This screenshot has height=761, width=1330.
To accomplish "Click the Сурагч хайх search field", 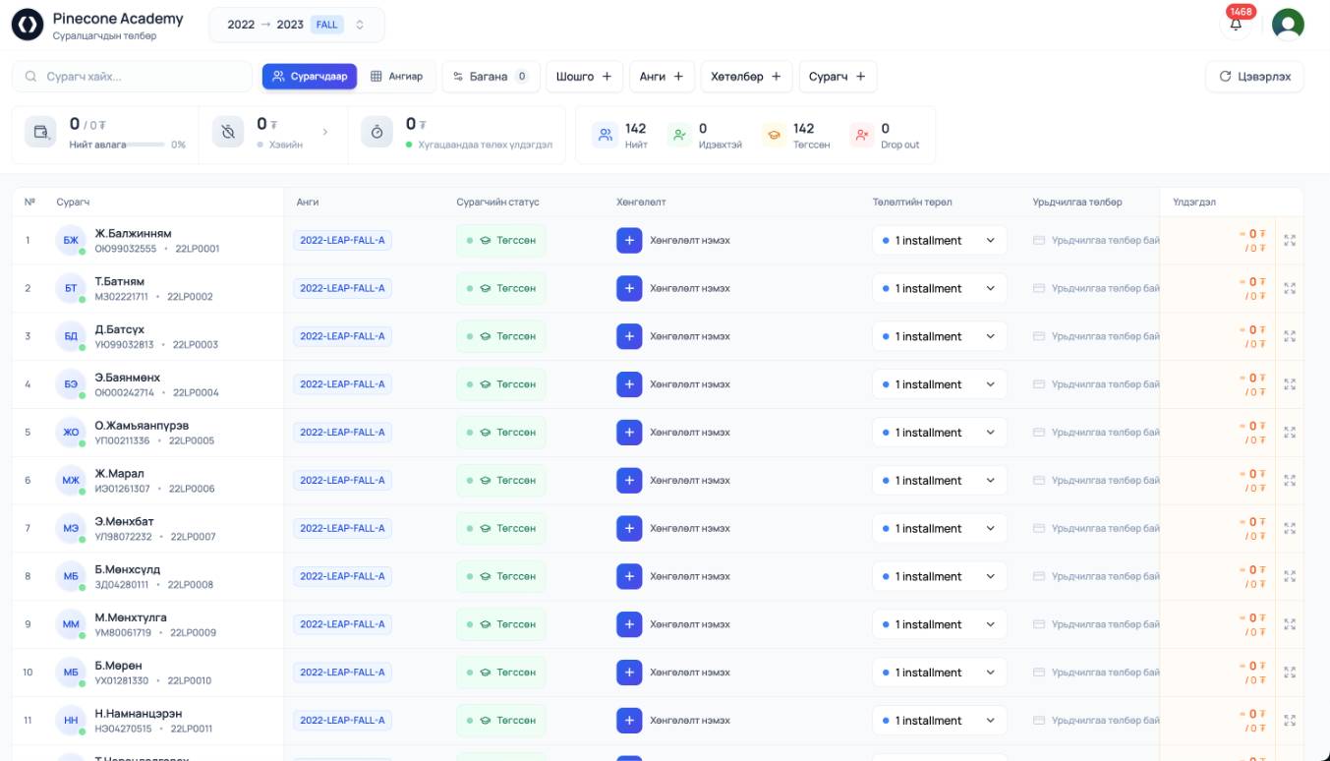I will pos(133,76).
